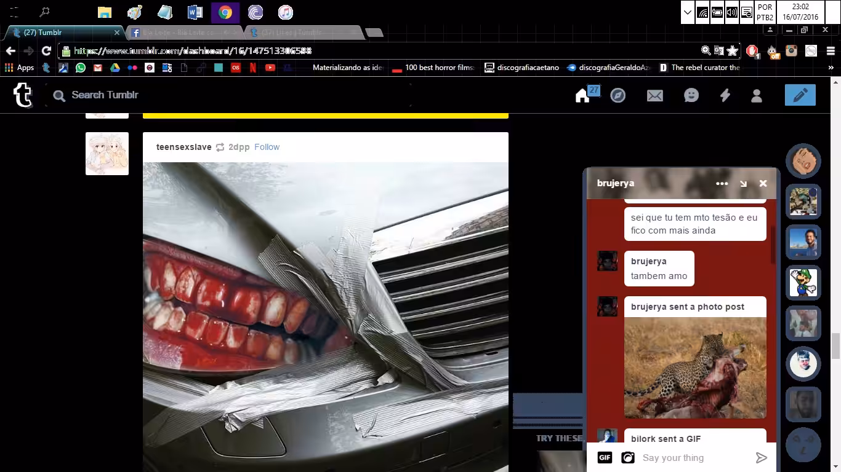Open the Inbox envelope icon
The width and height of the screenshot is (841, 472).
[654, 95]
